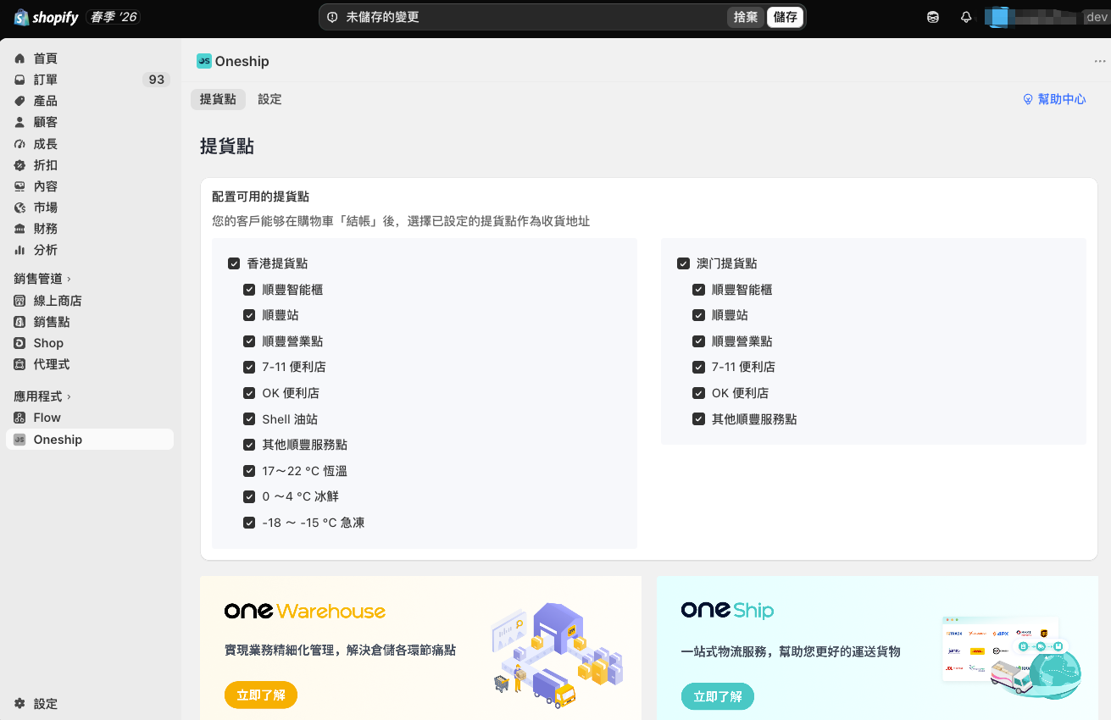Click the 儲存 save button

click(x=785, y=17)
